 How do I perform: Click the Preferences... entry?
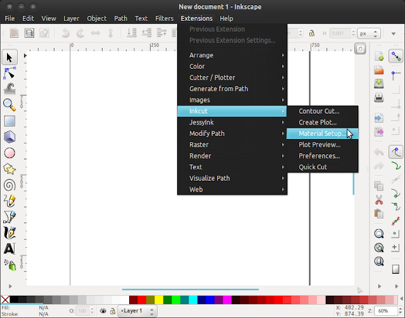click(x=322, y=156)
